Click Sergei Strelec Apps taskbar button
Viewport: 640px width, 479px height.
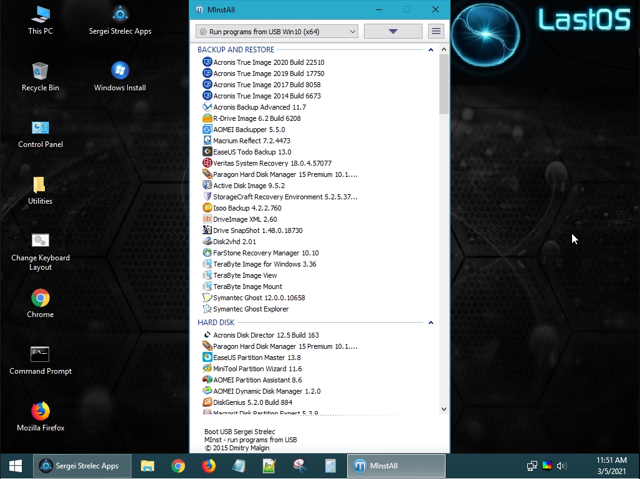click(x=82, y=466)
